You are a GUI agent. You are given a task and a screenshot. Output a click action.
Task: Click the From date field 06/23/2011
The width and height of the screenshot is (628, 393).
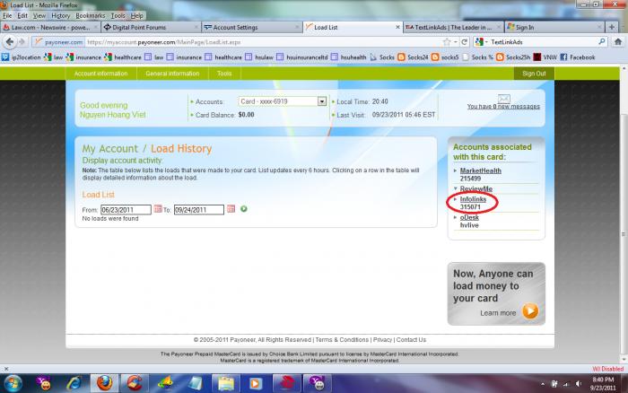[126, 210]
